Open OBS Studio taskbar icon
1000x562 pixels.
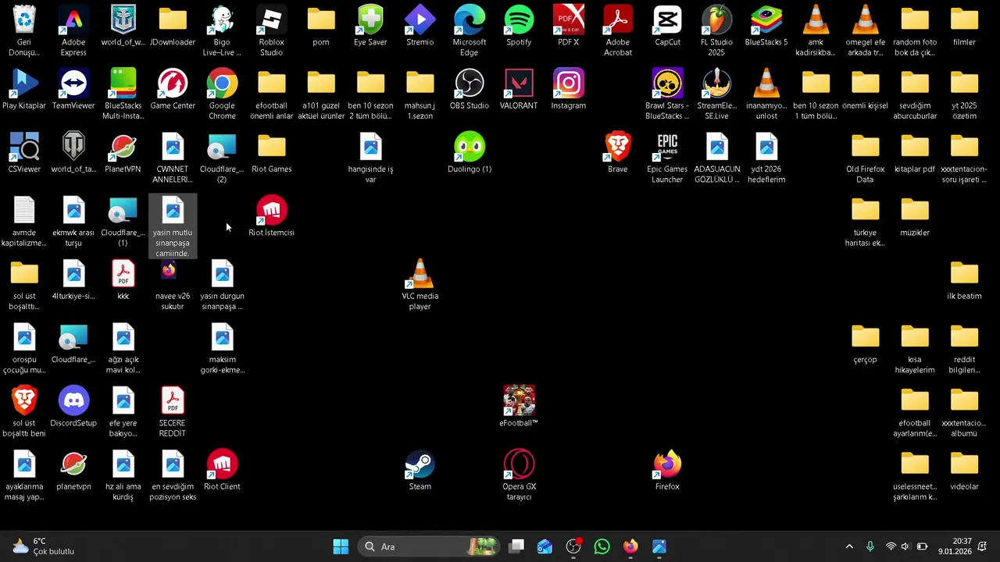click(573, 546)
